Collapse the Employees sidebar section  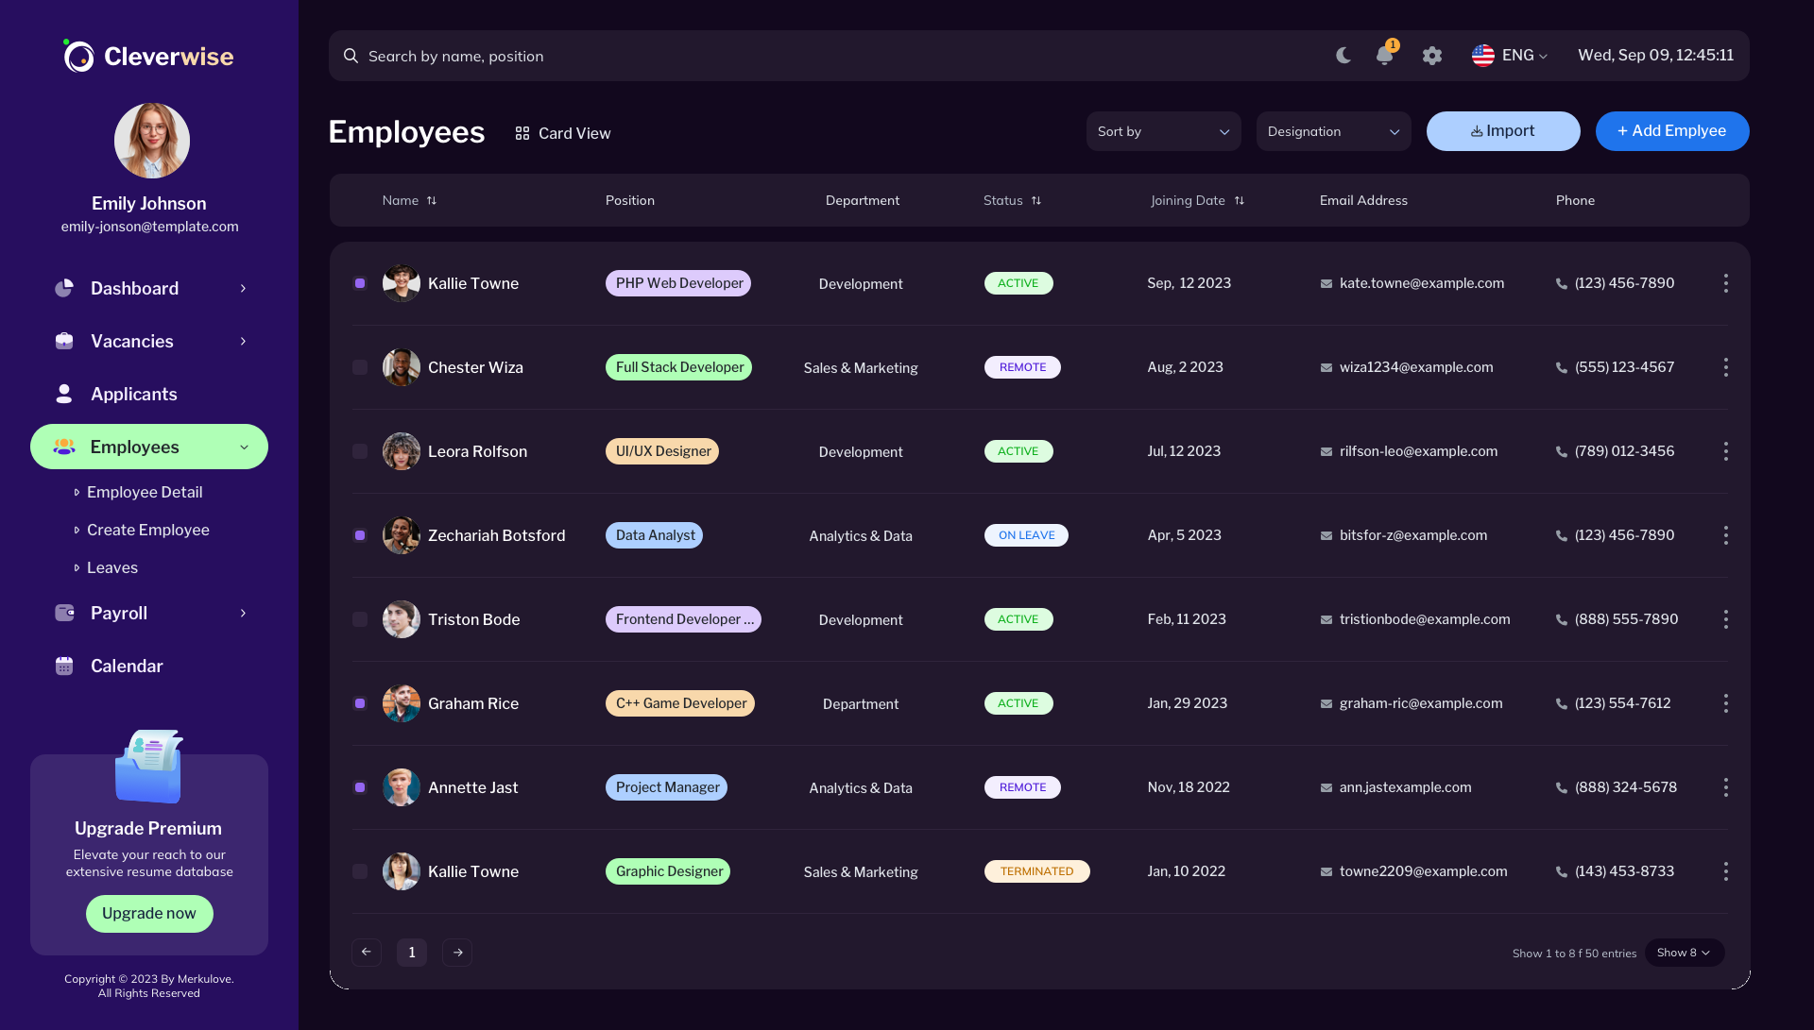click(x=244, y=447)
